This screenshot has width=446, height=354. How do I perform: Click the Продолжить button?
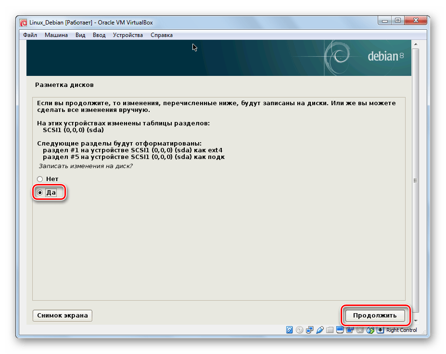point(375,316)
